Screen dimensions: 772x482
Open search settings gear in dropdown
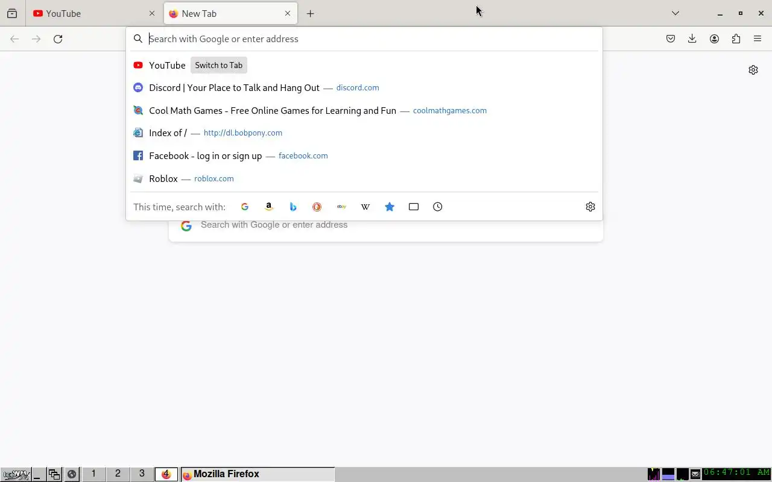coord(590,207)
